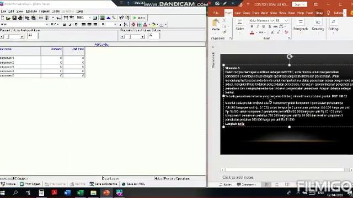Align center in POM format toolbar
Screen dimensions: 353x198
[x=89, y=24]
